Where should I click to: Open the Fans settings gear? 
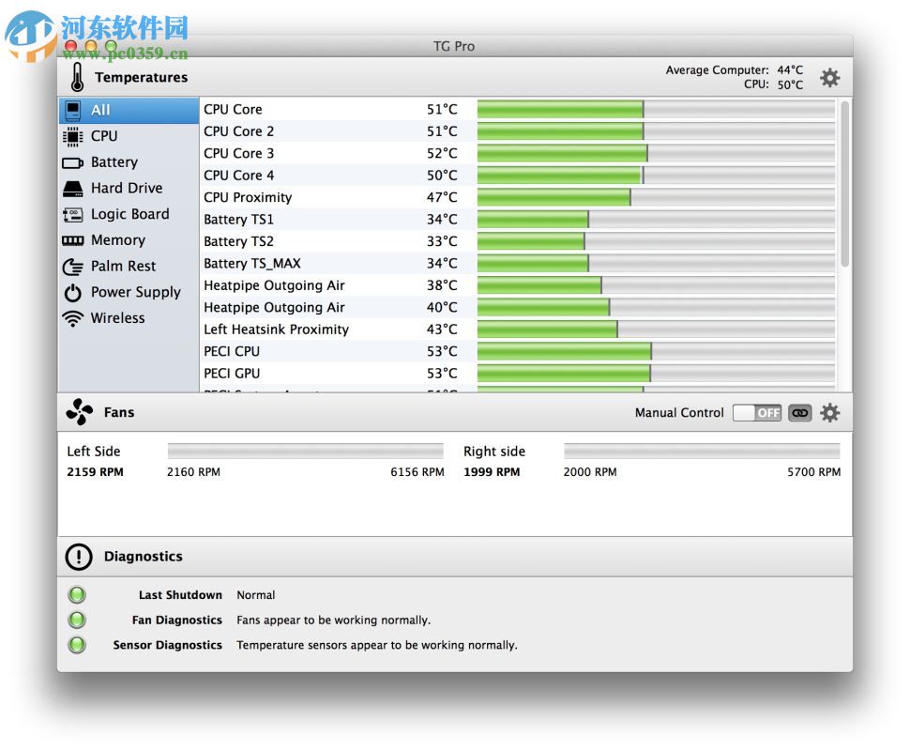[x=829, y=412]
